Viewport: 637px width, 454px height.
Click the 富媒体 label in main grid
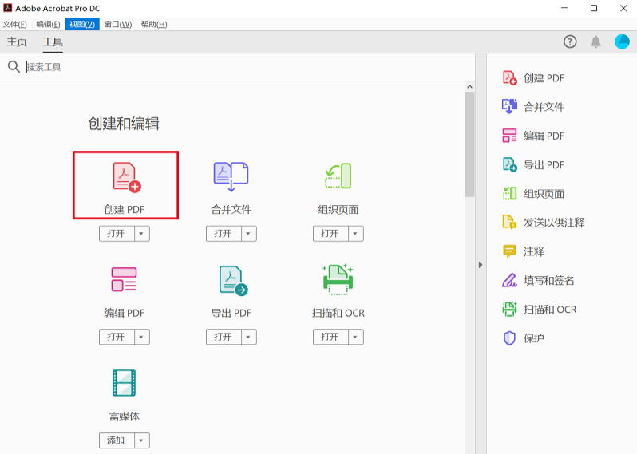tap(125, 416)
